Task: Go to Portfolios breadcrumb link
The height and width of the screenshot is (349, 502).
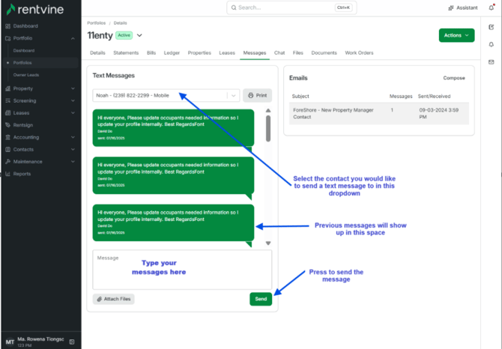Action: click(x=97, y=23)
